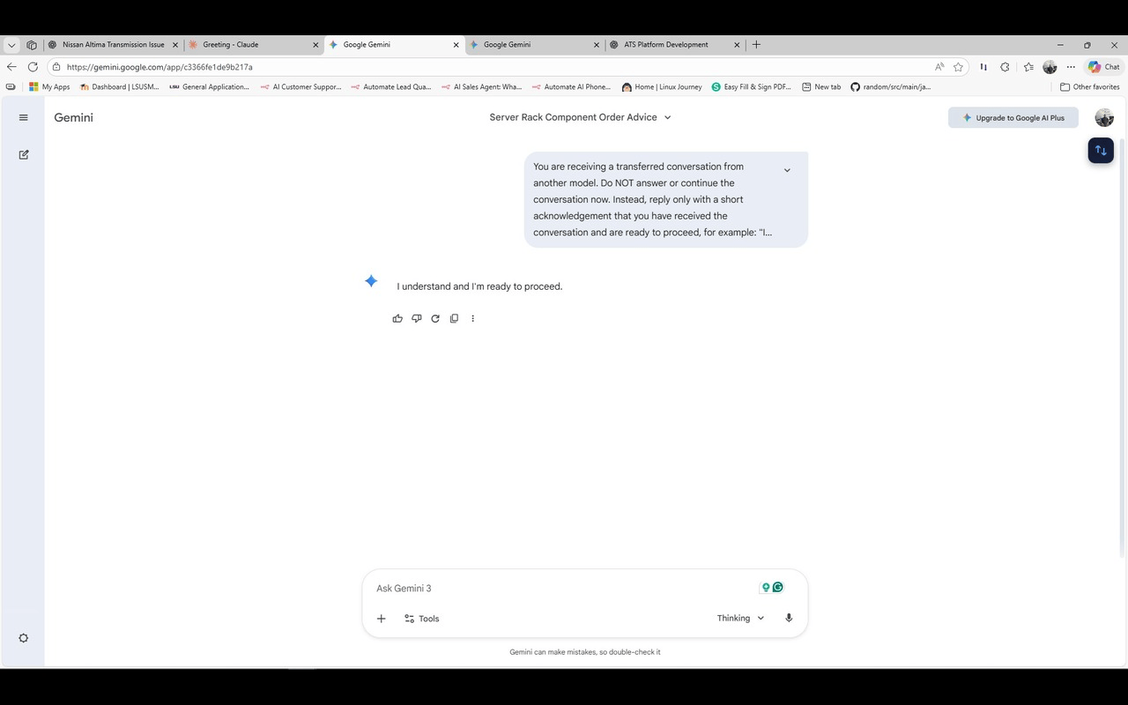Click the Gemini logo text
Screen dimensions: 1128x705
[x=73, y=117]
